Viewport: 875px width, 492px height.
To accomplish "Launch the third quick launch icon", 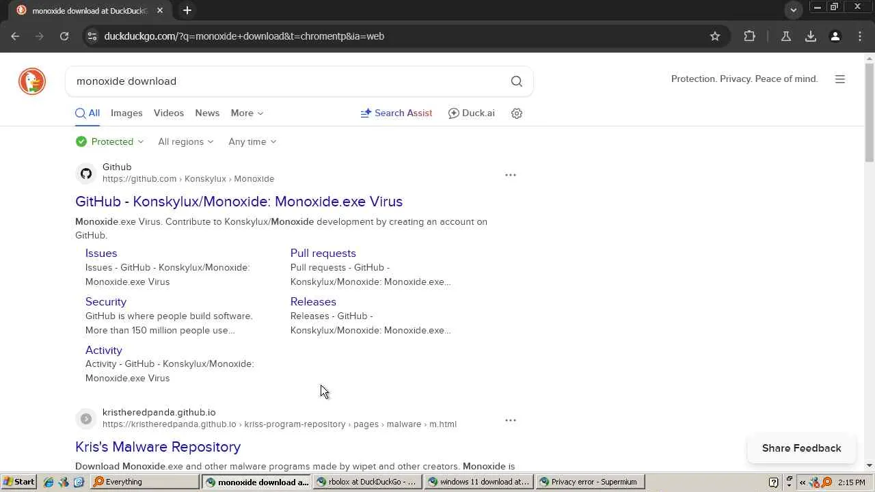I will coord(79,482).
